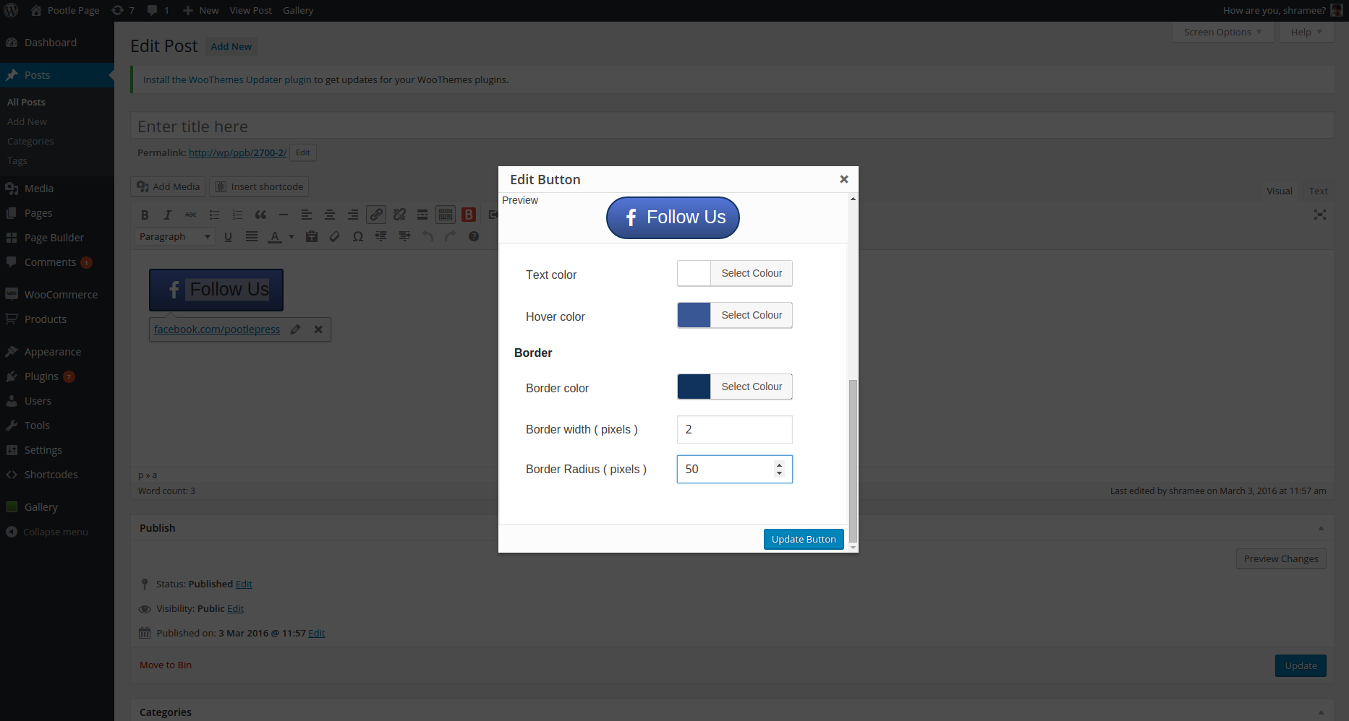Expand Screen Options
1349x721 pixels.
click(x=1222, y=32)
